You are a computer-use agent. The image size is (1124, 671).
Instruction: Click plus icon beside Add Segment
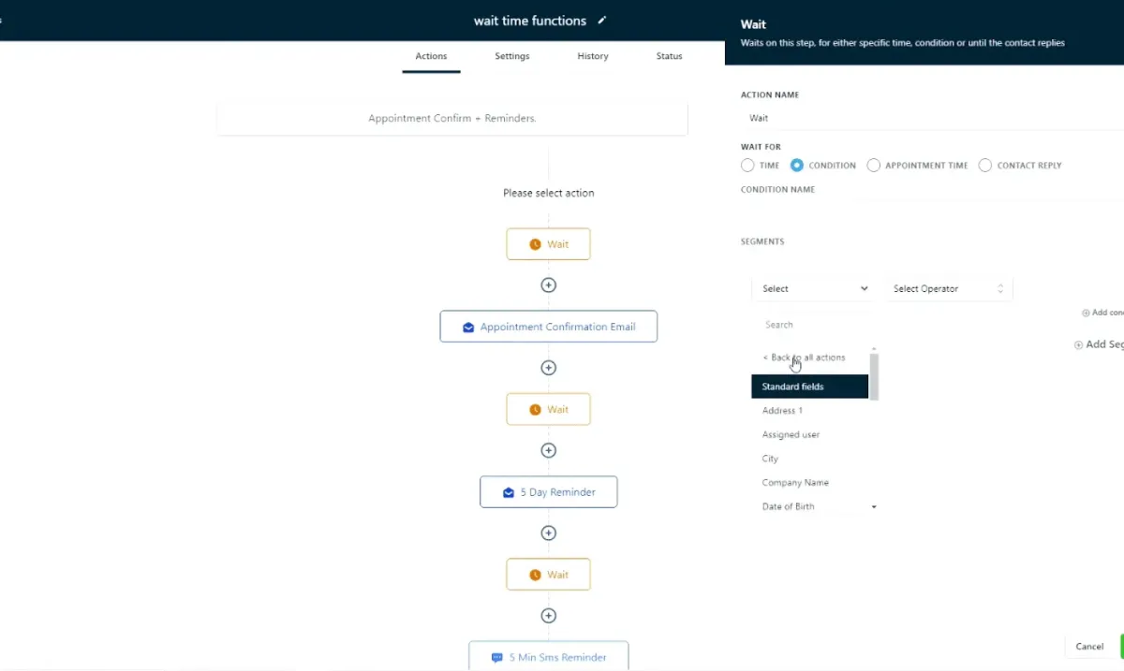point(1078,345)
